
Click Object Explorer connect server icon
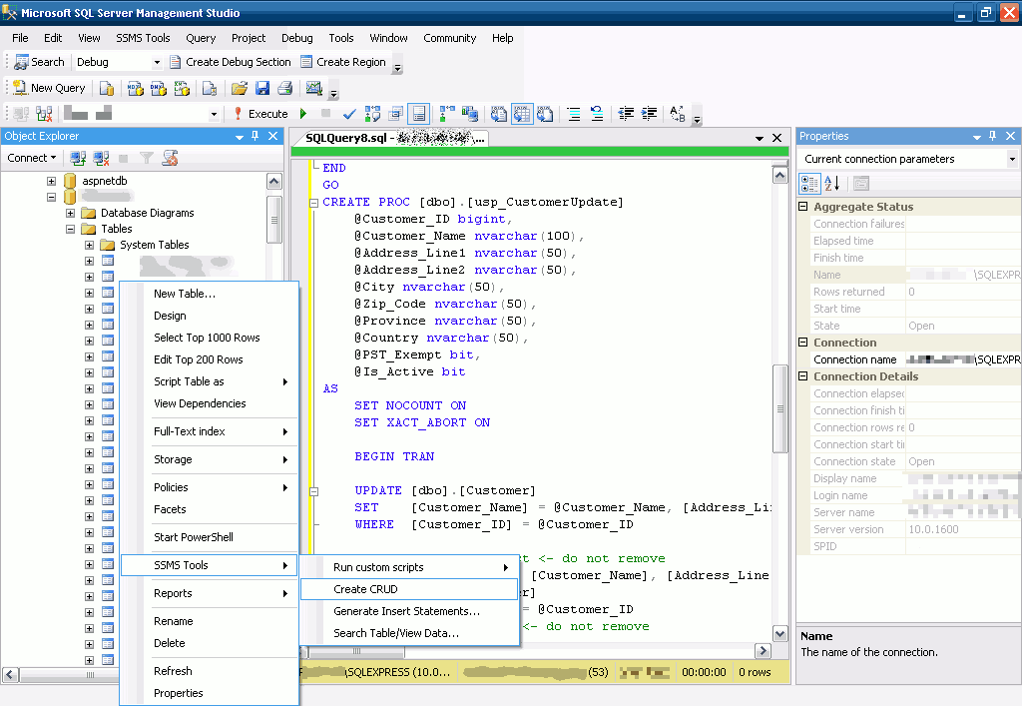coord(78,158)
